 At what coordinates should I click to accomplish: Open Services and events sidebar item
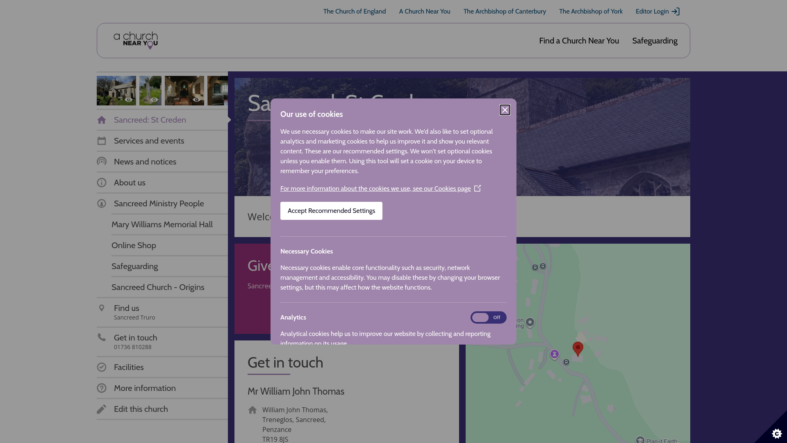click(x=162, y=141)
